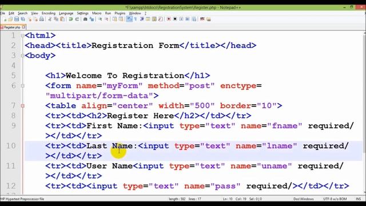This screenshot has height=206, width=366.
Task: Open the User Defined Language toolbar icon
Action: tap(148, 19)
